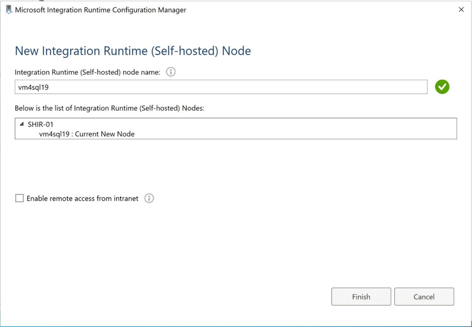
Task: Enable remote access from intranet checkbox
Action: [19, 199]
